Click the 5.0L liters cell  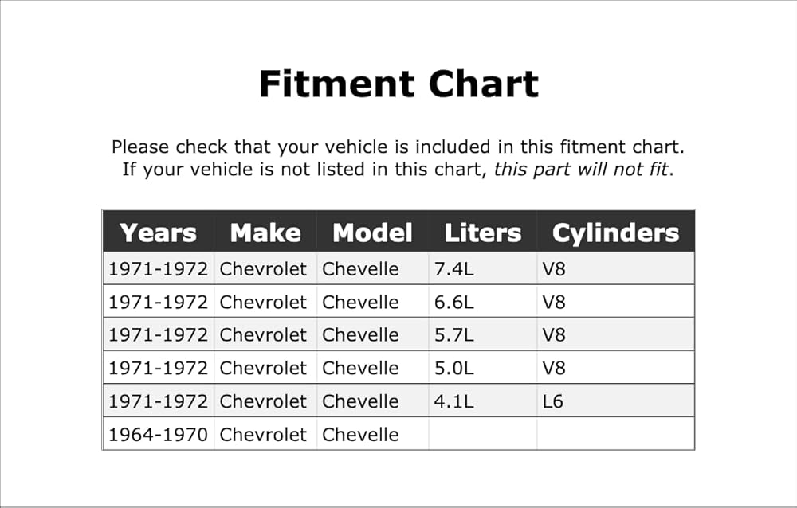pos(483,368)
